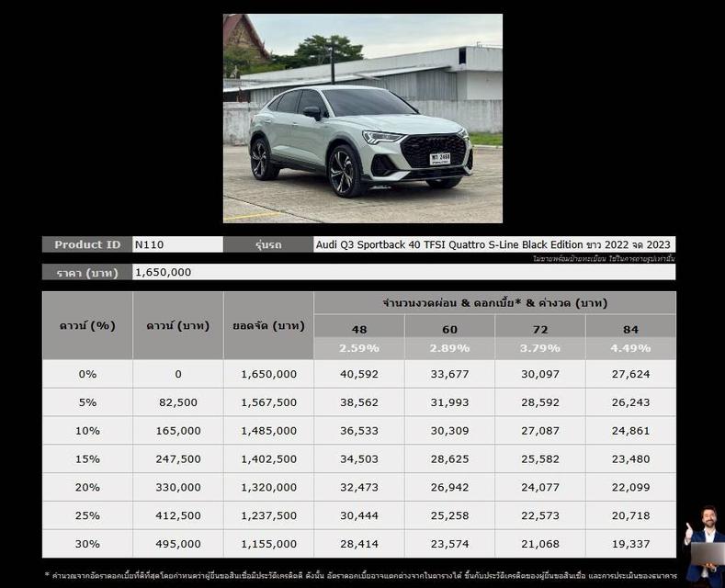Click the Product ID label
725x588 pixels.
pyautogui.click(x=87, y=244)
